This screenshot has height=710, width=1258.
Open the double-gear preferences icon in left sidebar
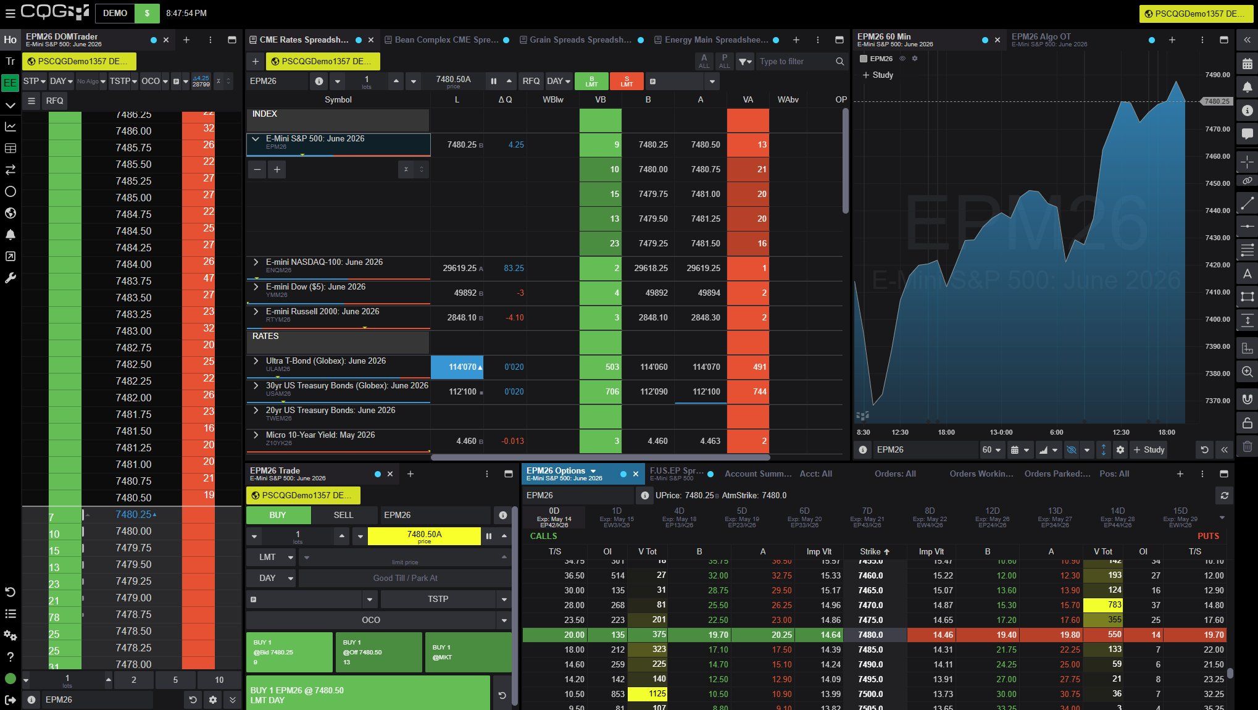click(10, 635)
